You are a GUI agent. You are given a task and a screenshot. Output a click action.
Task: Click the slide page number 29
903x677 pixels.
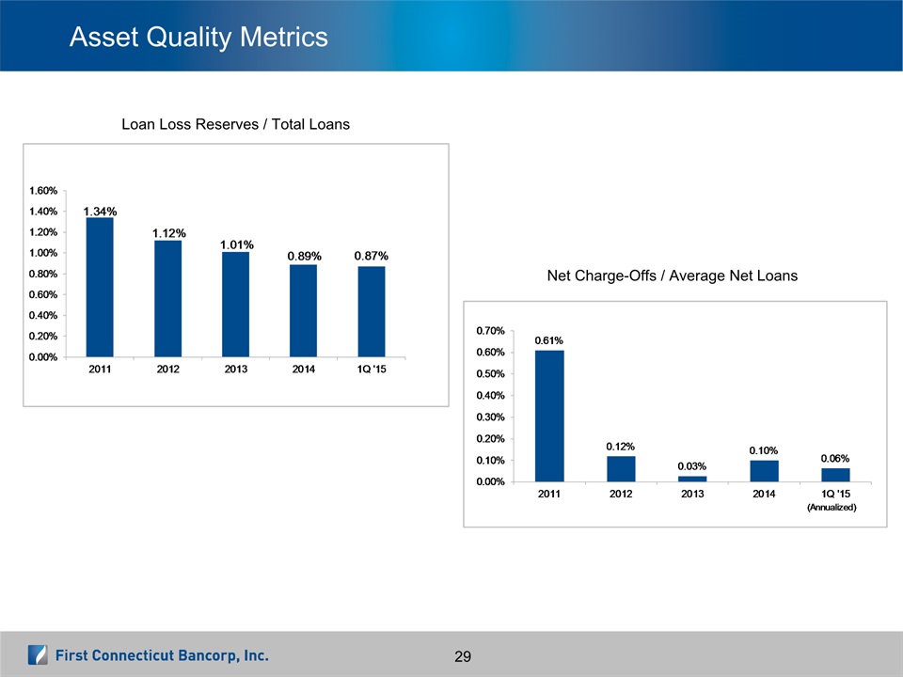coord(462,655)
